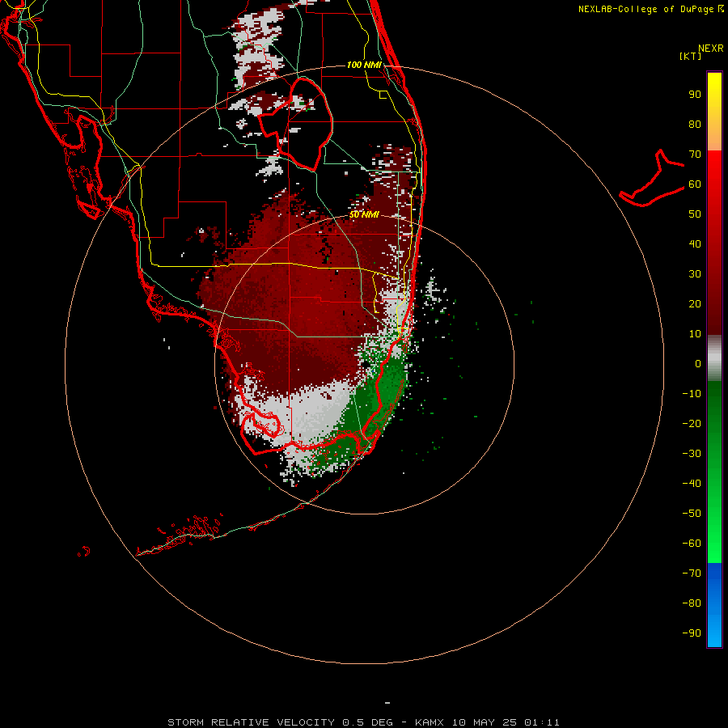Click the -20 value on velocity scale

692,424
